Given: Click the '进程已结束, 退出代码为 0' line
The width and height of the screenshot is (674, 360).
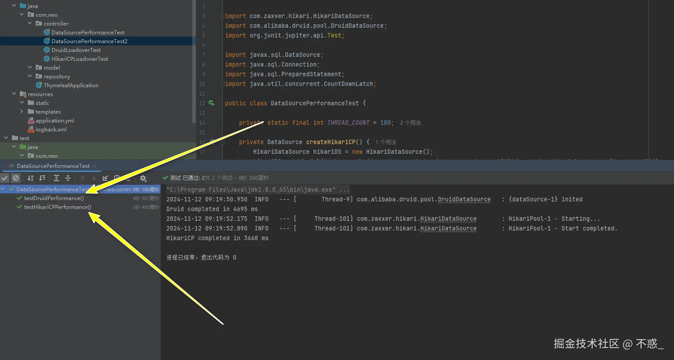Looking at the screenshot, I should click(201, 257).
